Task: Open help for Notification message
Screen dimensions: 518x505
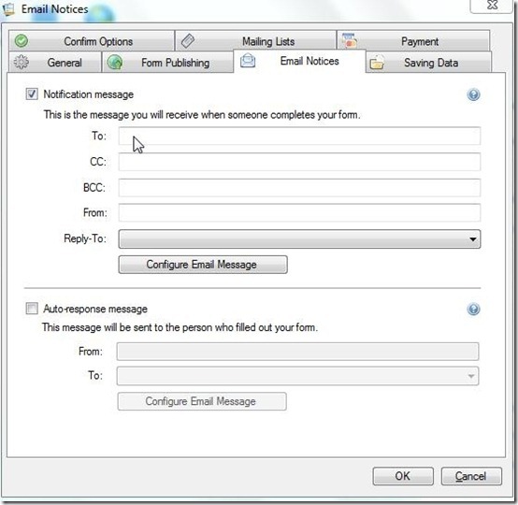Action: click(x=473, y=94)
